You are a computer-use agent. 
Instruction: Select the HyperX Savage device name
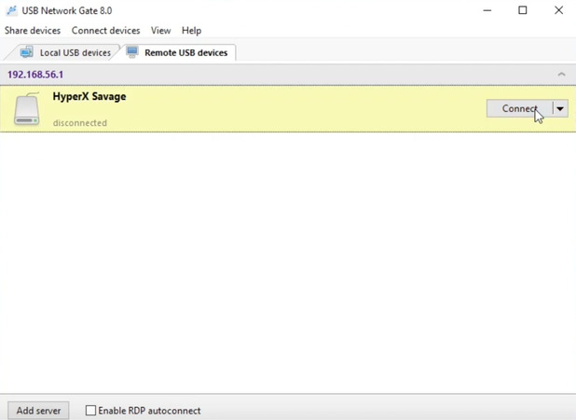click(89, 96)
